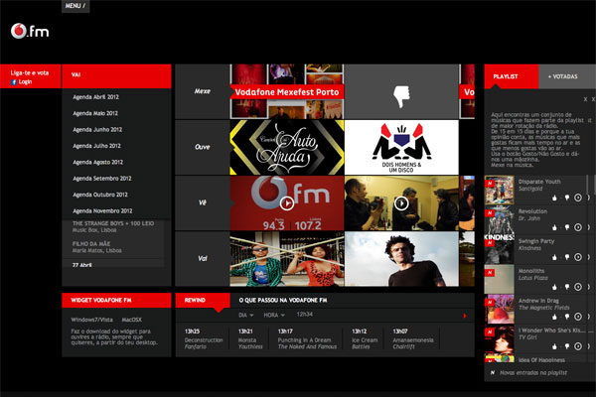Close the playlist info text with the X

(x=585, y=99)
